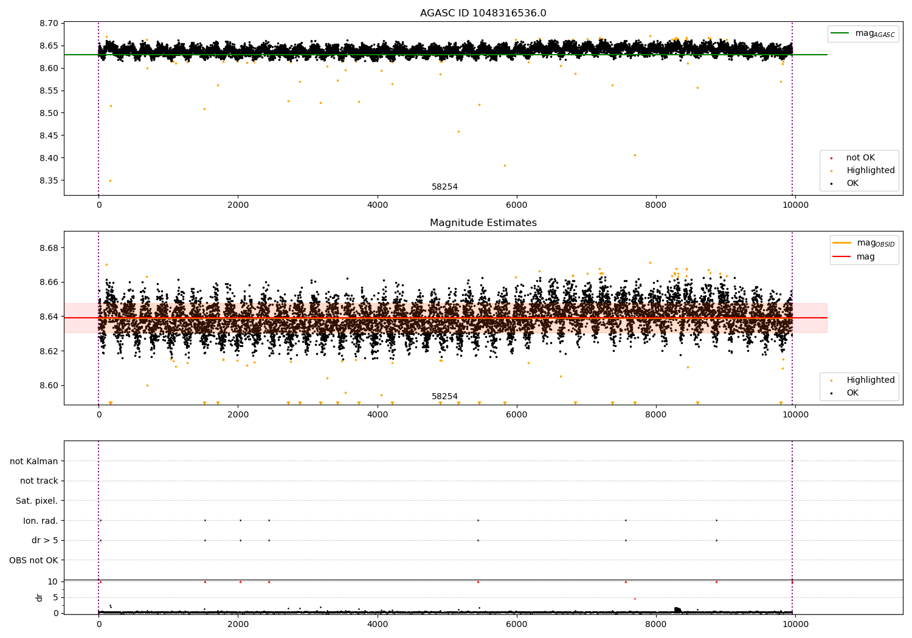Click the orange mag OBSID legend line
912x638 pixels.
[x=842, y=243]
